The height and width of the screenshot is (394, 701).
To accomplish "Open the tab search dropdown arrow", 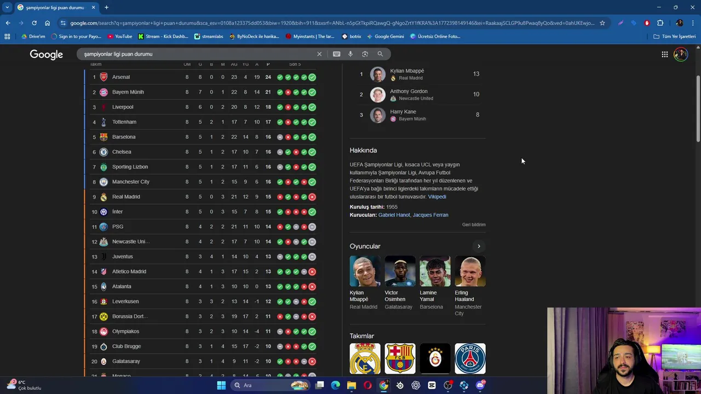I will point(7,7).
